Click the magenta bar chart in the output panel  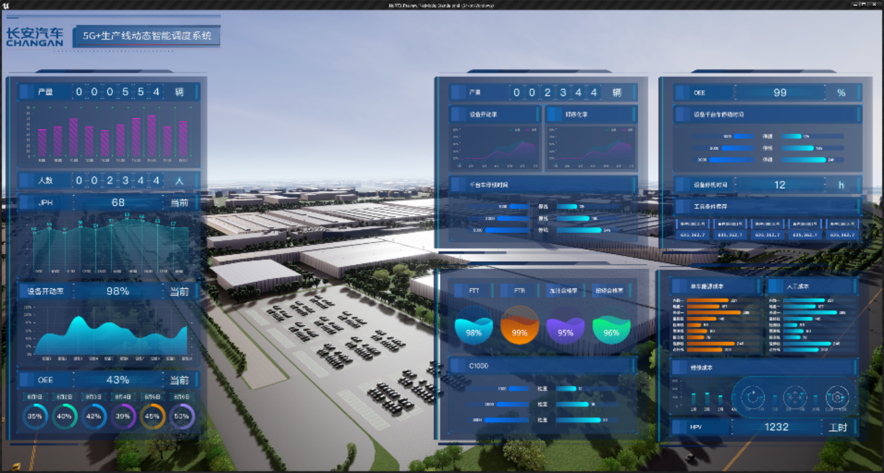pyautogui.click(x=109, y=134)
